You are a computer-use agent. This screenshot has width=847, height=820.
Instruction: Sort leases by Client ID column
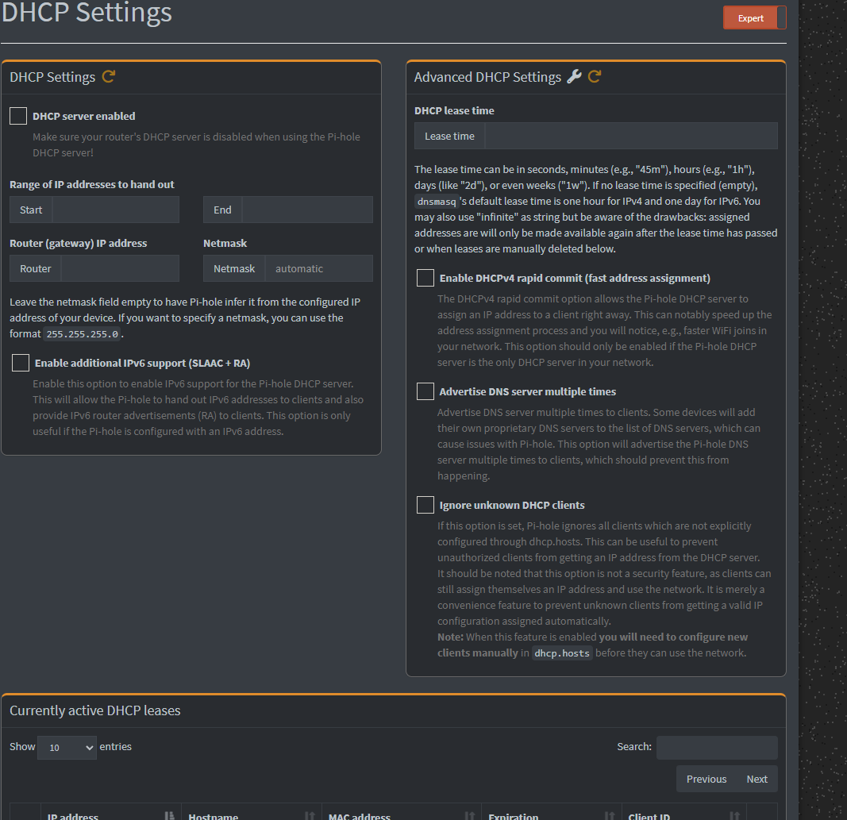coord(731,816)
